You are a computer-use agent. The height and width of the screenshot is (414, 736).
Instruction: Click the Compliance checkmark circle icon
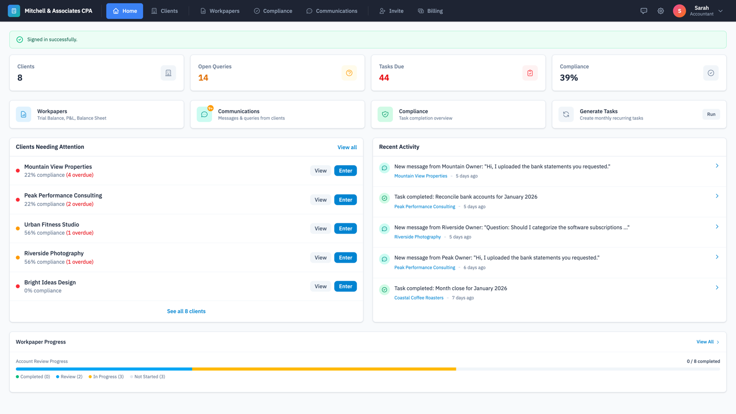click(x=710, y=73)
